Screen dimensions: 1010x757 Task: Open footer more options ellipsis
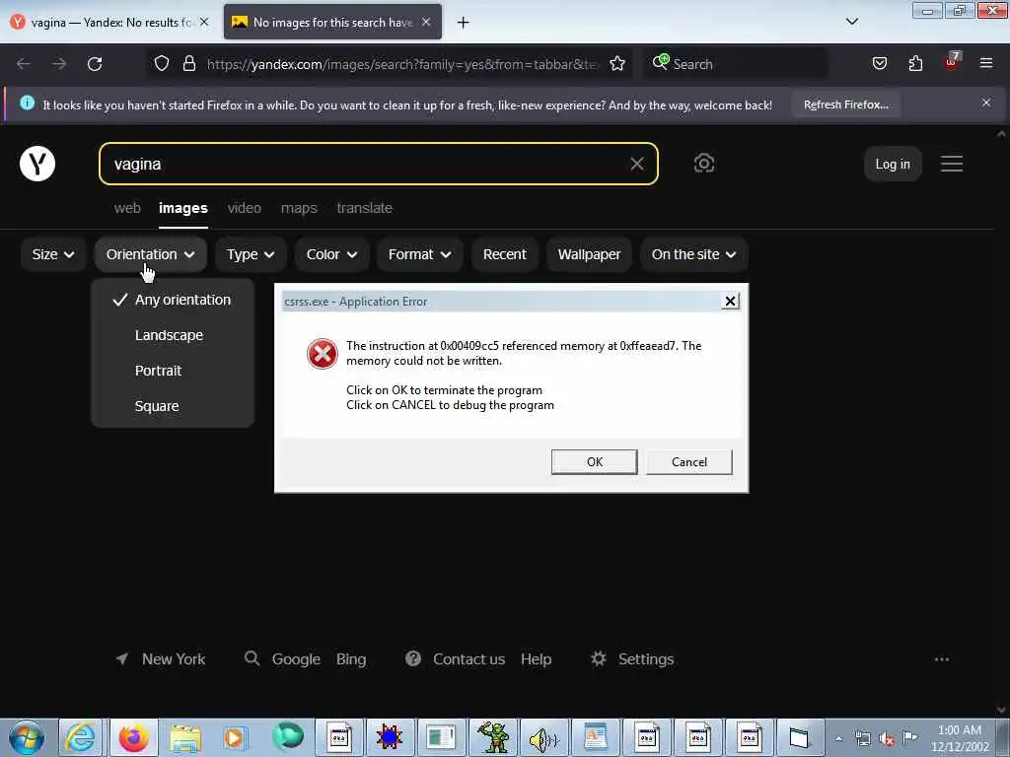942,659
